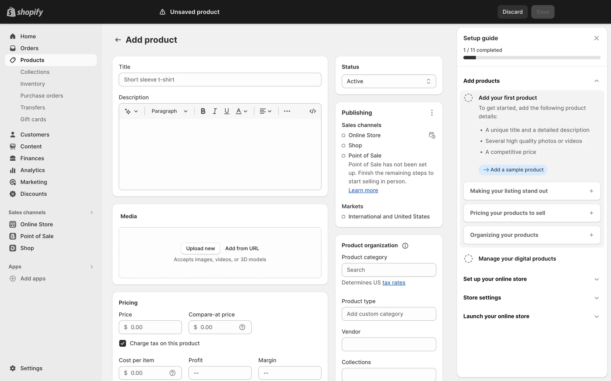Click the Bold formatting icon

203,111
